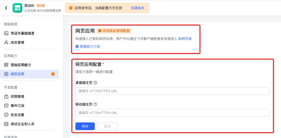Image resolution: width=281 pixels, height=138 pixels.
Task: Open 事件订阅 page
Action: point(17,106)
